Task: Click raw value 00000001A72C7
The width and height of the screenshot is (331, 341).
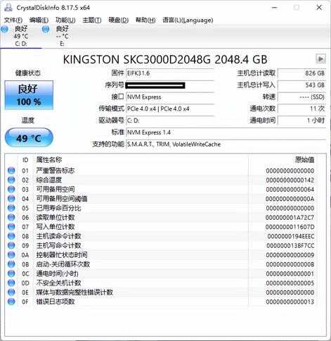Action: pos(290,218)
